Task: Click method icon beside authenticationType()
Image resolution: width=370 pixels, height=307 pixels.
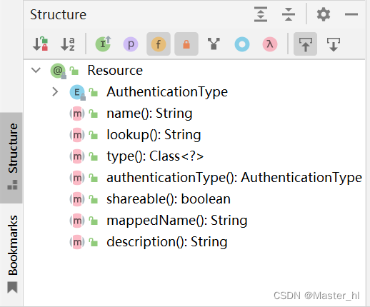Action: (x=77, y=178)
